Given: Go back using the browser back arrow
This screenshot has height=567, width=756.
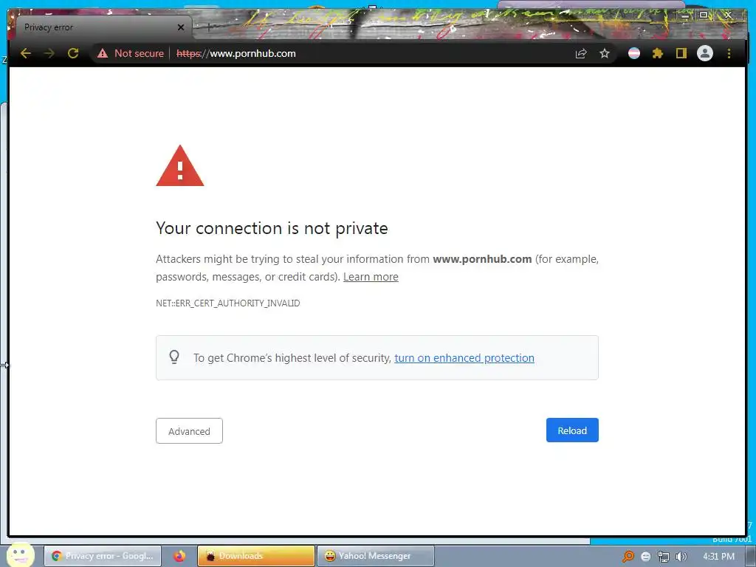Looking at the screenshot, I should click(26, 53).
